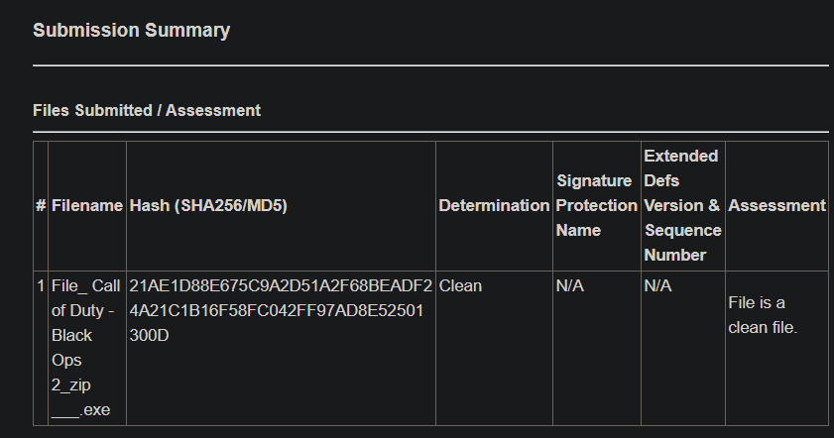Click hash line starting with 21AE1D88
The width and height of the screenshot is (834, 438).
click(281, 285)
